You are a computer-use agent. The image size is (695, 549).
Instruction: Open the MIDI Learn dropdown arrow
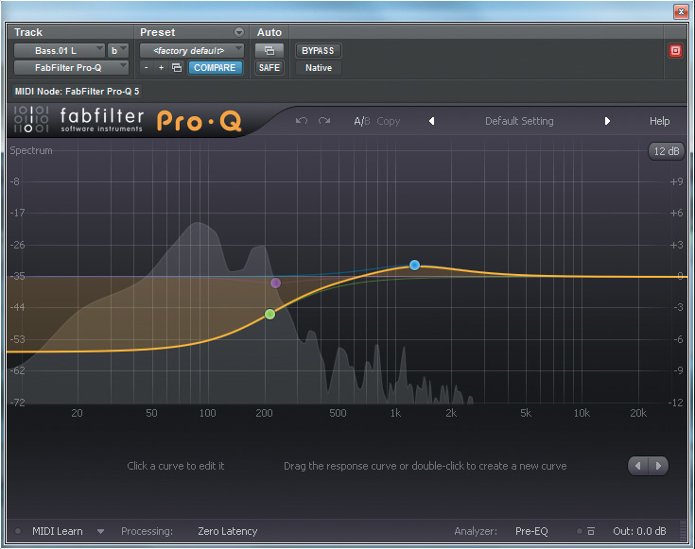tap(100, 531)
